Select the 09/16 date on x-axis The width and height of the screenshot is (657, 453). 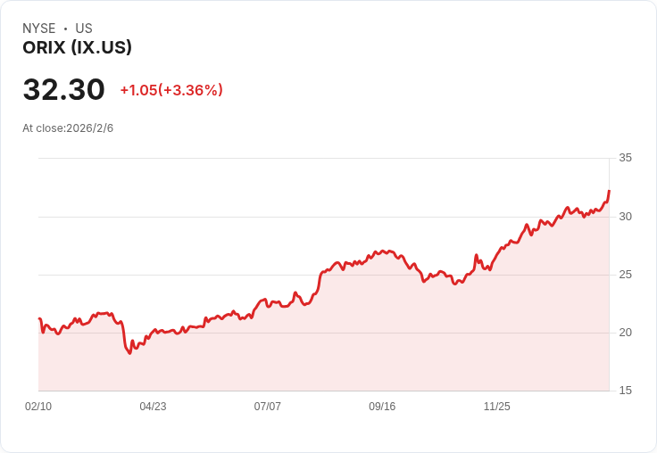click(x=382, y=407)
